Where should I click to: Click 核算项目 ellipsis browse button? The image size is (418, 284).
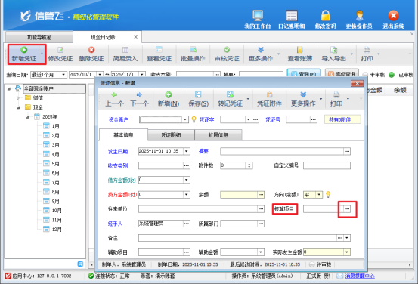tap(347, 209)
